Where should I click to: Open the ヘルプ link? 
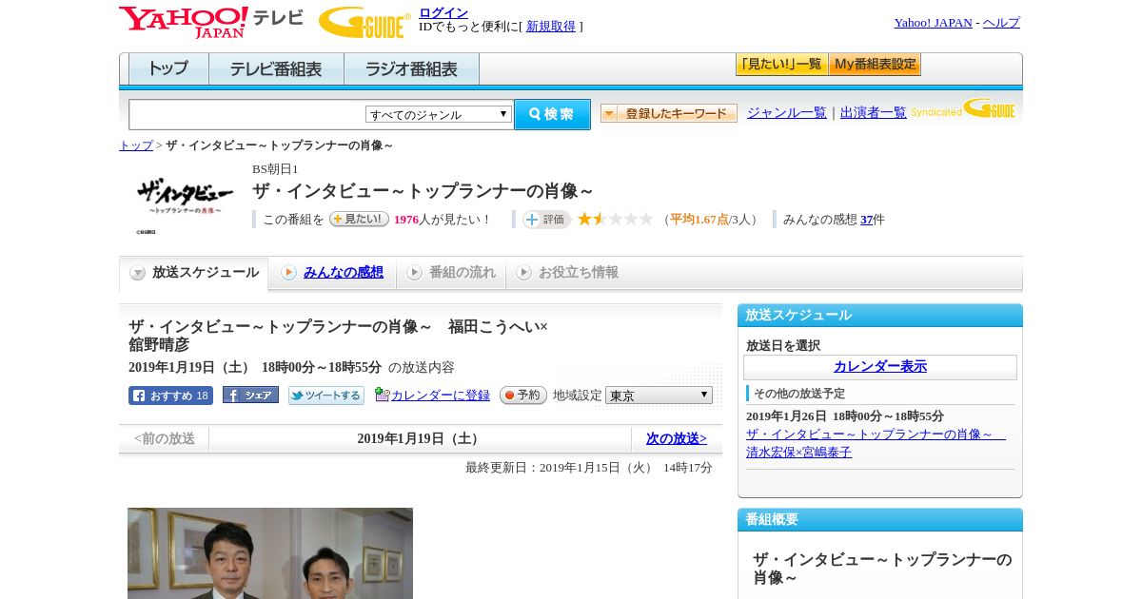1001,23
